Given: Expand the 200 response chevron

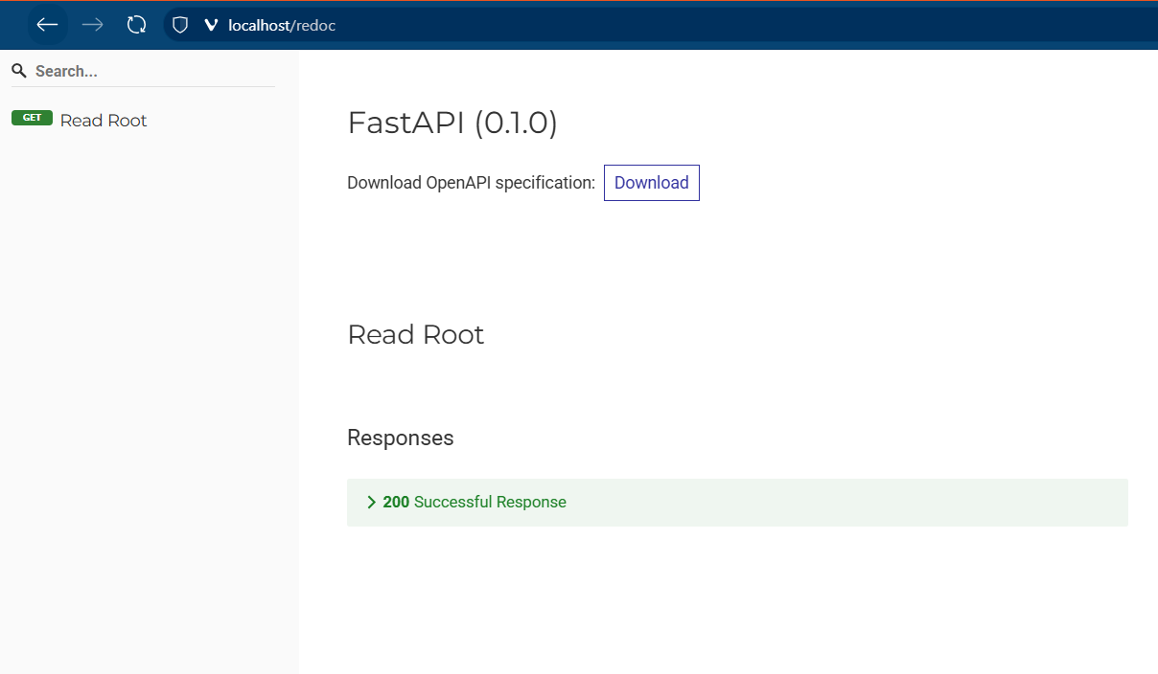Looking at the screenshot, I should tap(371, 503).
